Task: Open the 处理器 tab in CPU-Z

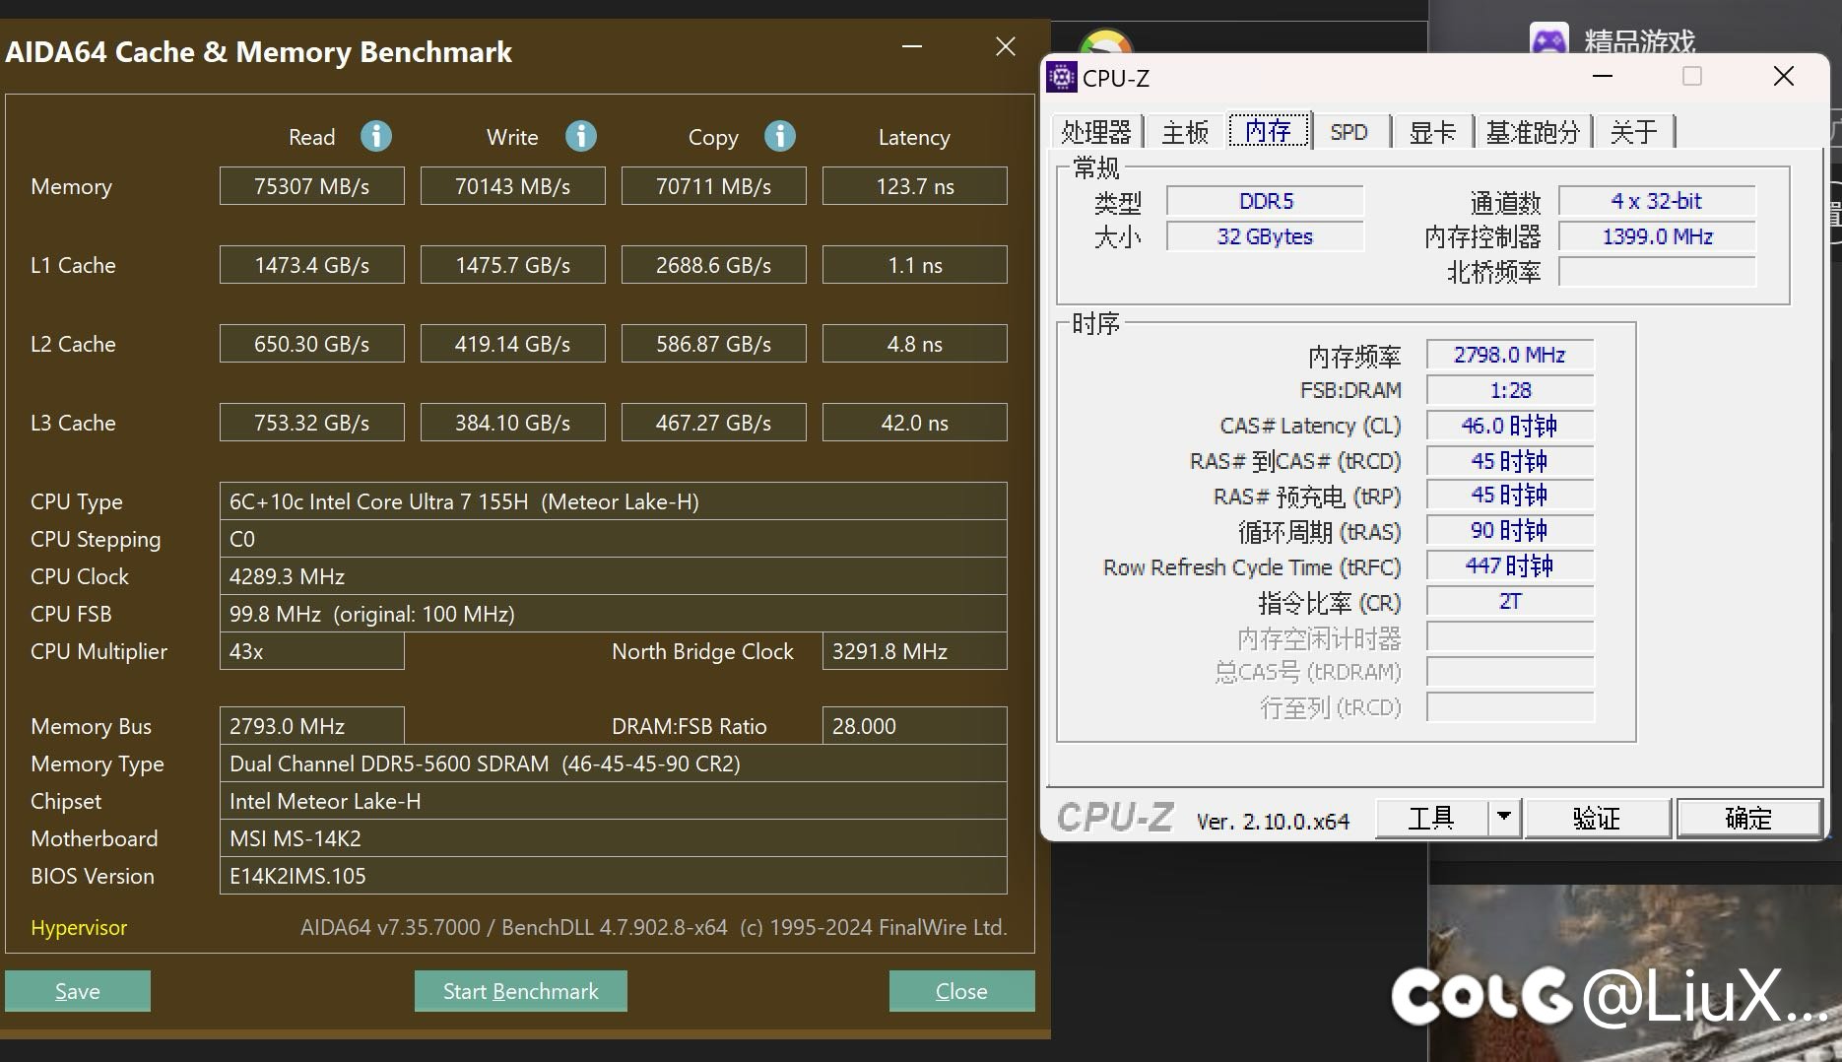Action: (x=1096, y=132)
